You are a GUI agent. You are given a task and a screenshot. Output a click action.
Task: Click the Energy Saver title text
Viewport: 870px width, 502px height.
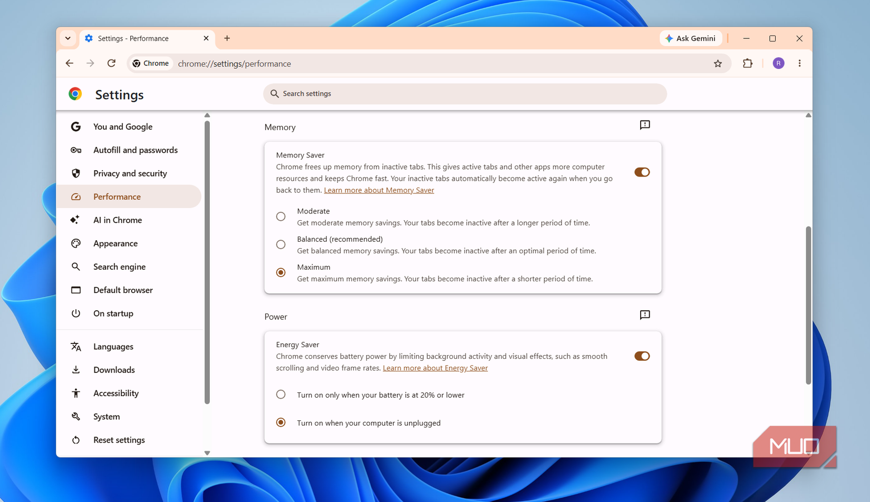tap(297, 344)
